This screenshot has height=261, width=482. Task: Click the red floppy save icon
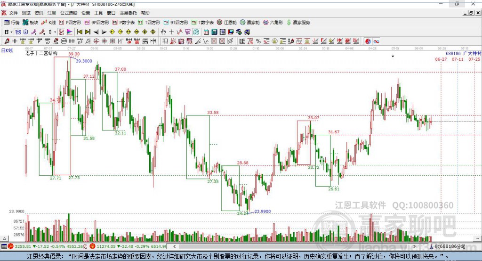[231, 32]
